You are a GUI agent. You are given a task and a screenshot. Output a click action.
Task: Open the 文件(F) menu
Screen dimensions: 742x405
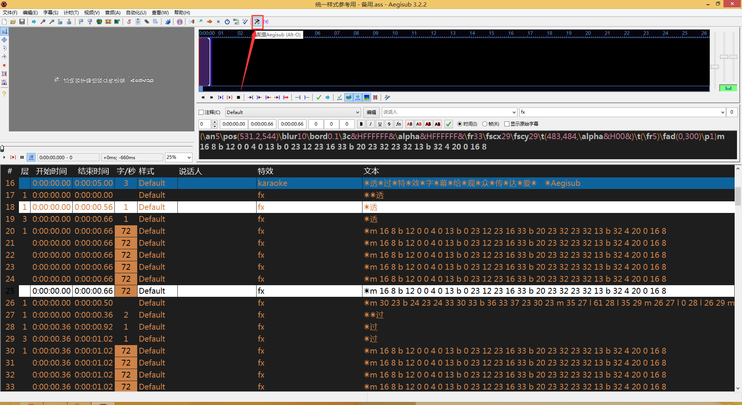coord(10,12)
